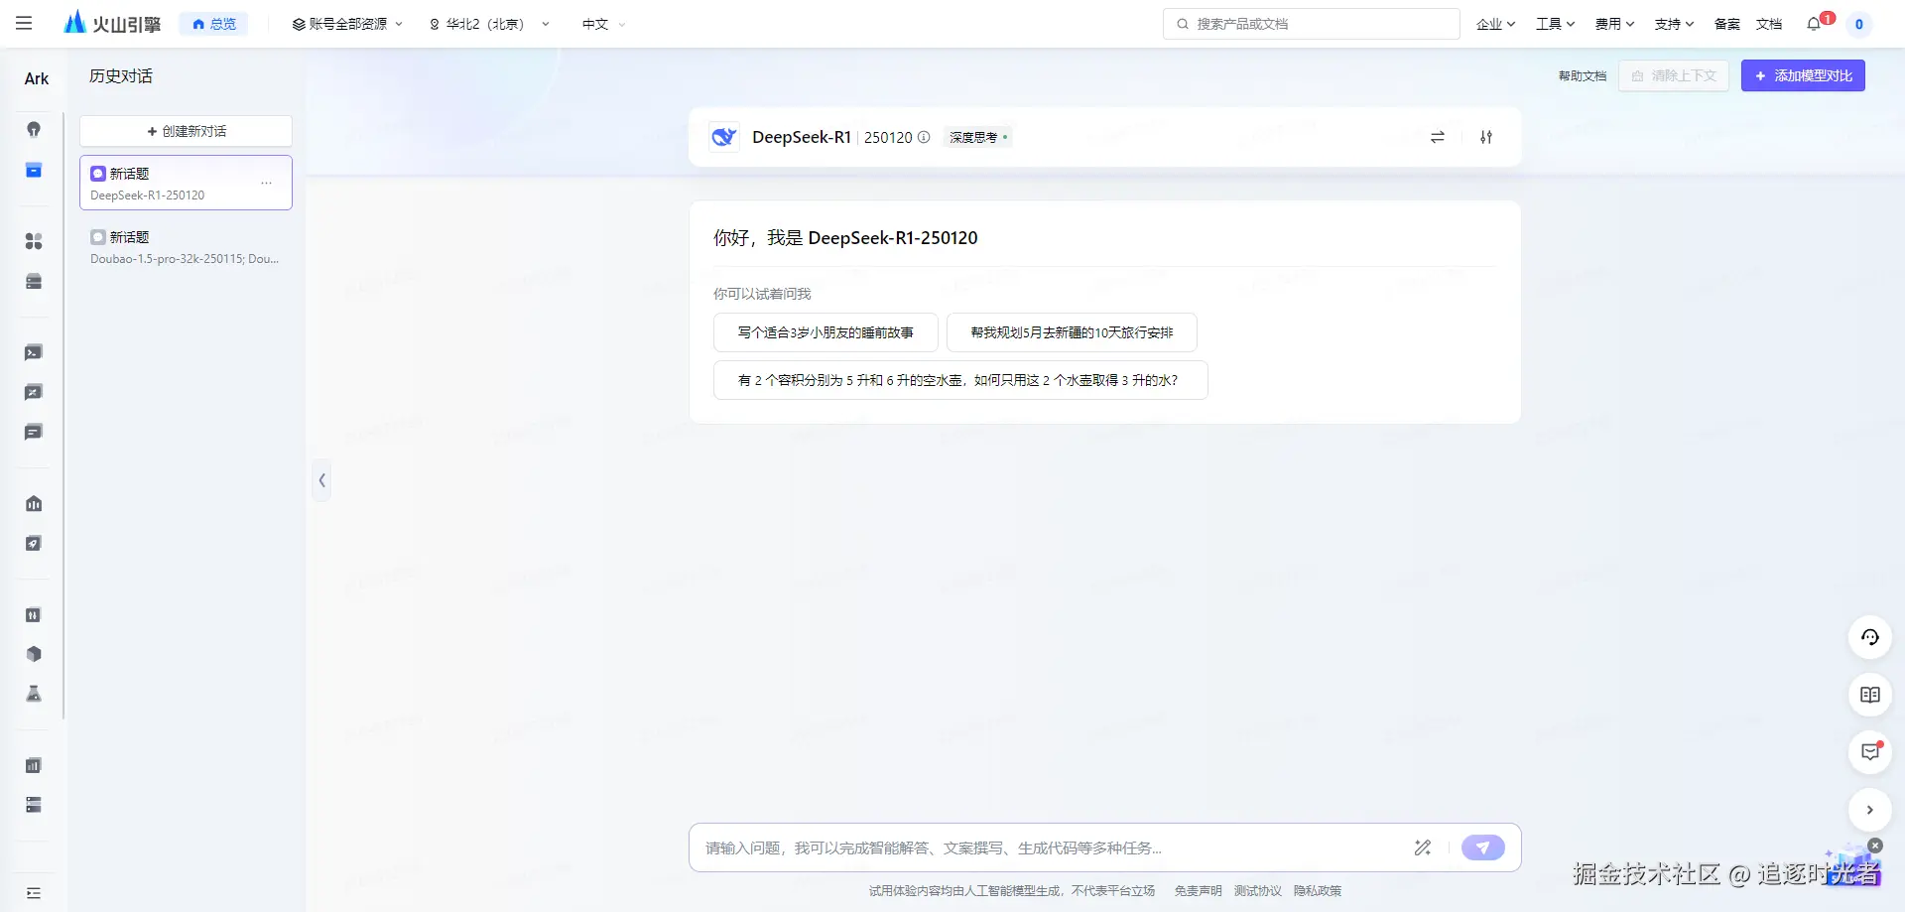Open the 测试协议 link
Viewport: 1905px width, 912px height.
tap(1258, 890)
